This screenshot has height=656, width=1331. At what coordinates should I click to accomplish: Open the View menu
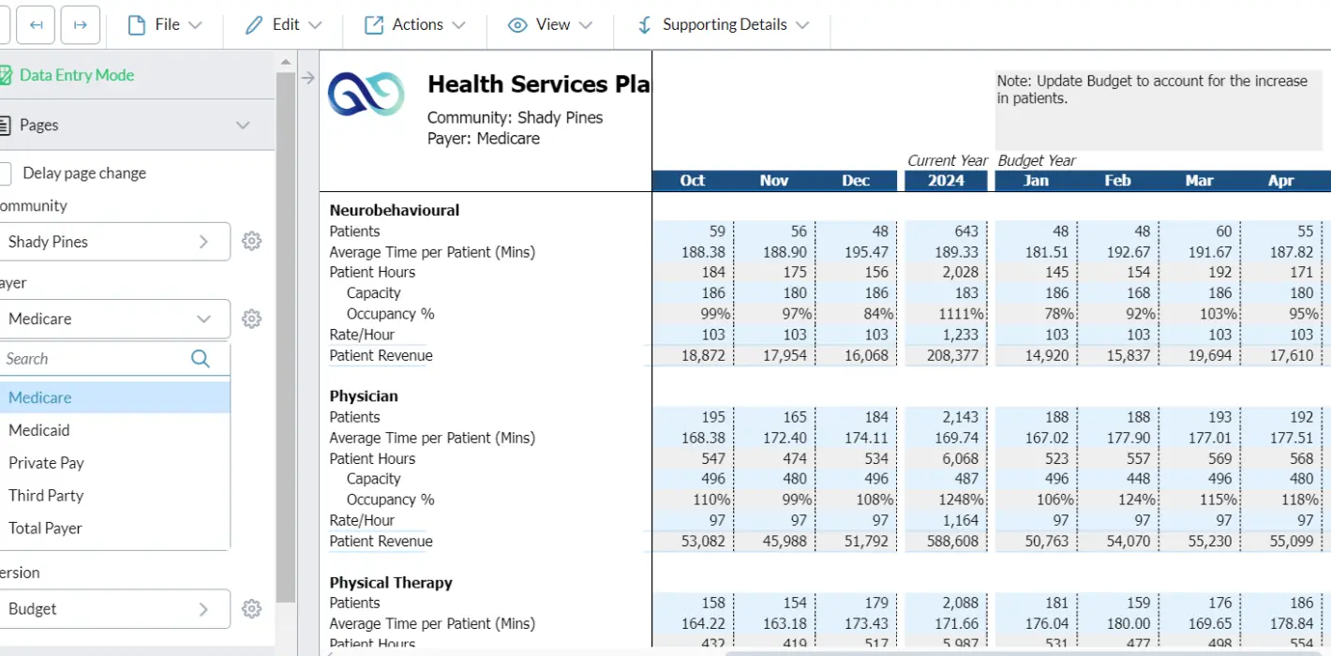(549, 25)
